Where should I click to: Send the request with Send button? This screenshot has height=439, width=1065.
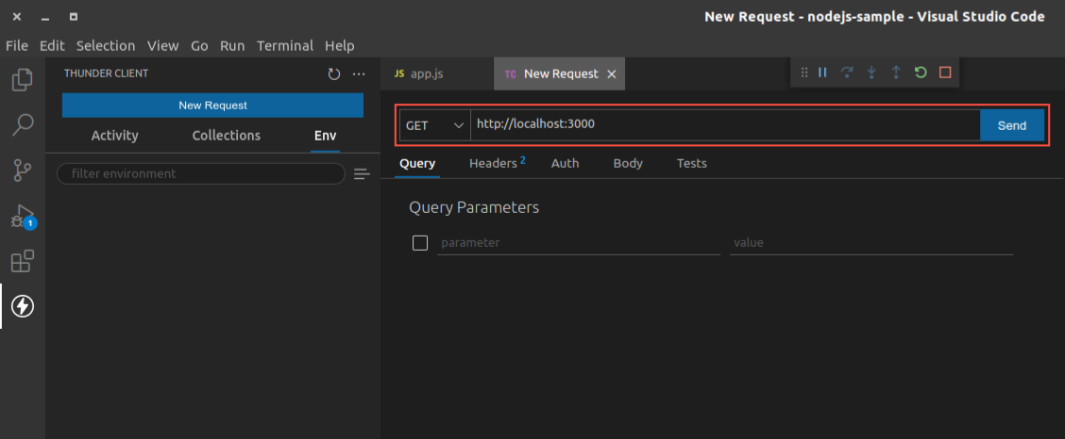(1012, 125)
